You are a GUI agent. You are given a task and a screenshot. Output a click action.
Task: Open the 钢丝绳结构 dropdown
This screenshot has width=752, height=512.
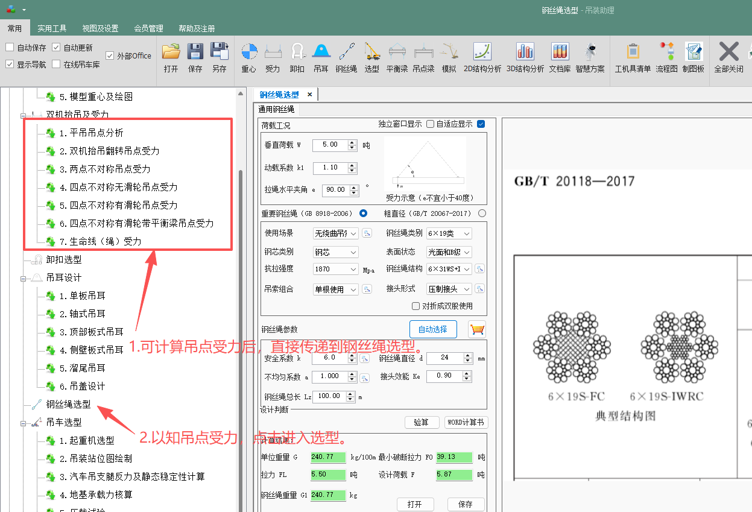[449, 269]
